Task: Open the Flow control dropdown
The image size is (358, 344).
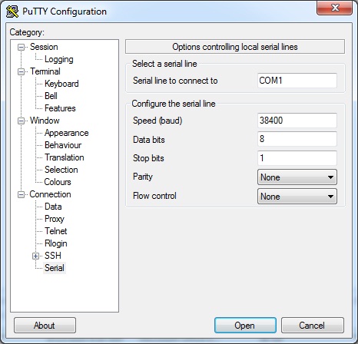Action: click(297, 197)
